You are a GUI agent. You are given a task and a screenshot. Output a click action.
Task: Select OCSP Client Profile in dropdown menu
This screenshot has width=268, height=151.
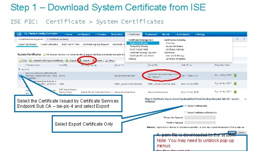tap(139, 50)
